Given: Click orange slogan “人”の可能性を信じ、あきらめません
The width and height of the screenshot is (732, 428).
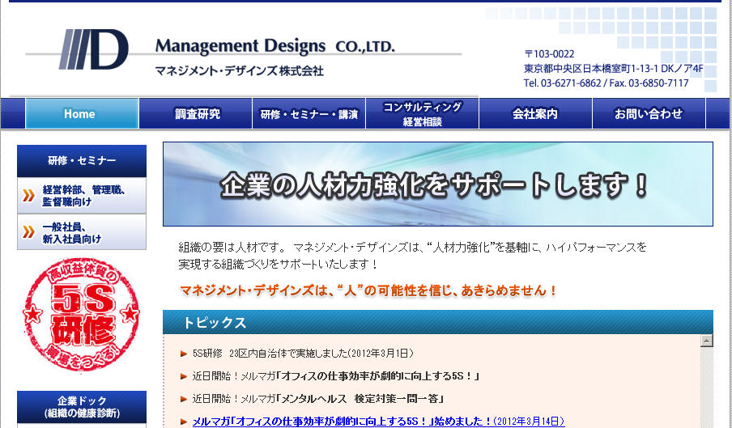Looking at the screenshot, I should [x=368, y=290].
